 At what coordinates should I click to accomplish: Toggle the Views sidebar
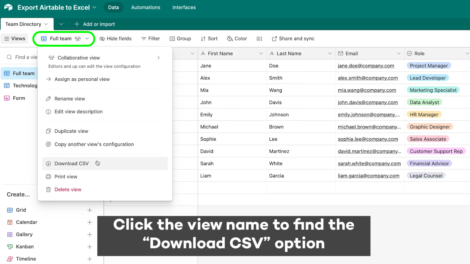pos(15,38)
